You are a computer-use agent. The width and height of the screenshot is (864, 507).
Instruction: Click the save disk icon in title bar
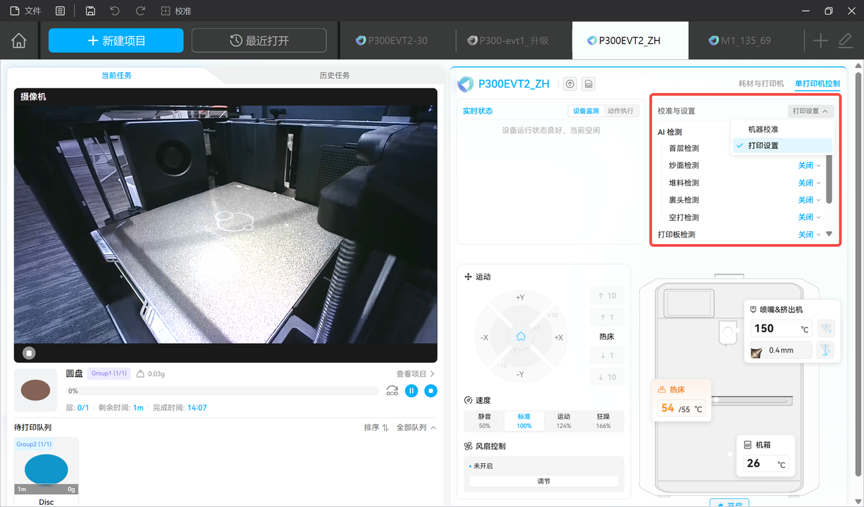pos(90,11)
